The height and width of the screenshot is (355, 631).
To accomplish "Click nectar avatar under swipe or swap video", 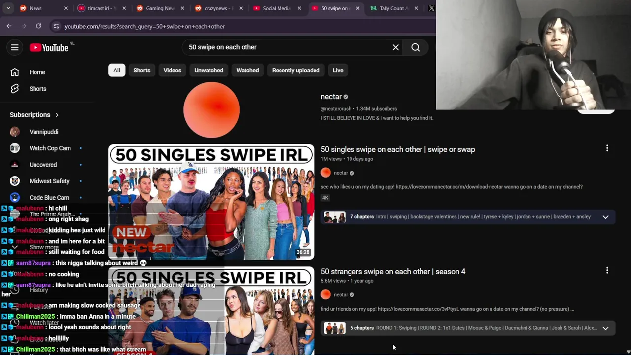I will [326, 173].
